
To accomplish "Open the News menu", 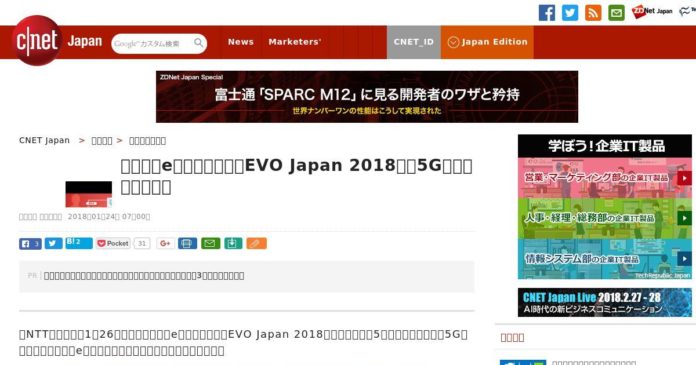I will coord(241,42).
